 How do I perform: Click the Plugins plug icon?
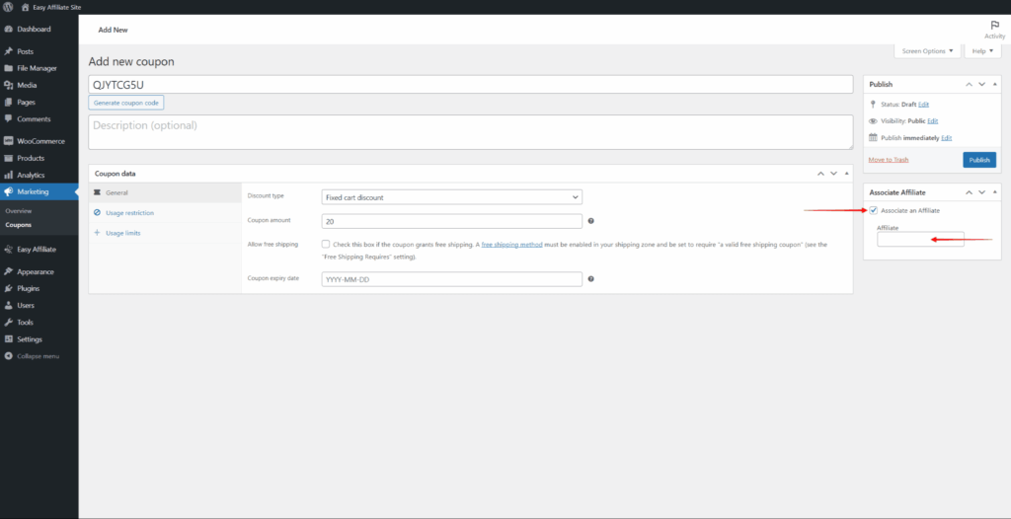tap(8, 288)
